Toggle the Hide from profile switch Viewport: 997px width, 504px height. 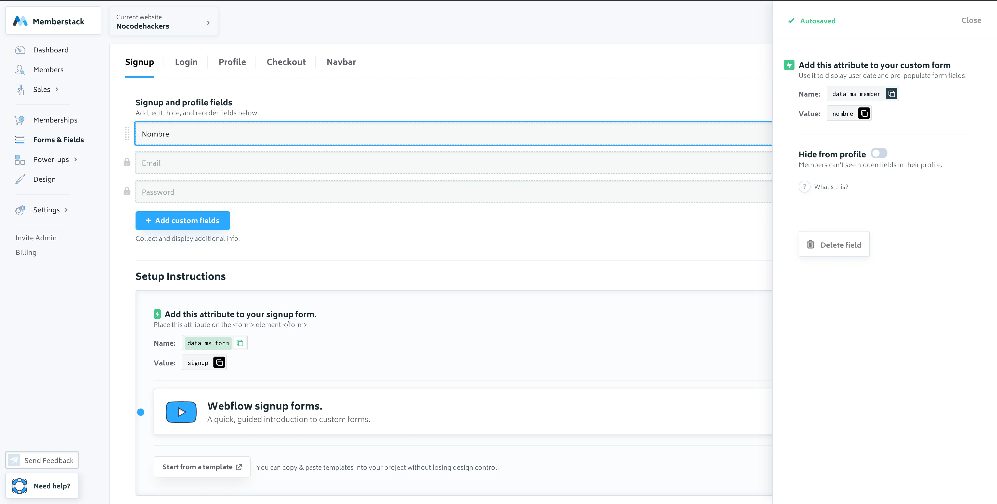[x=879, y=154]
